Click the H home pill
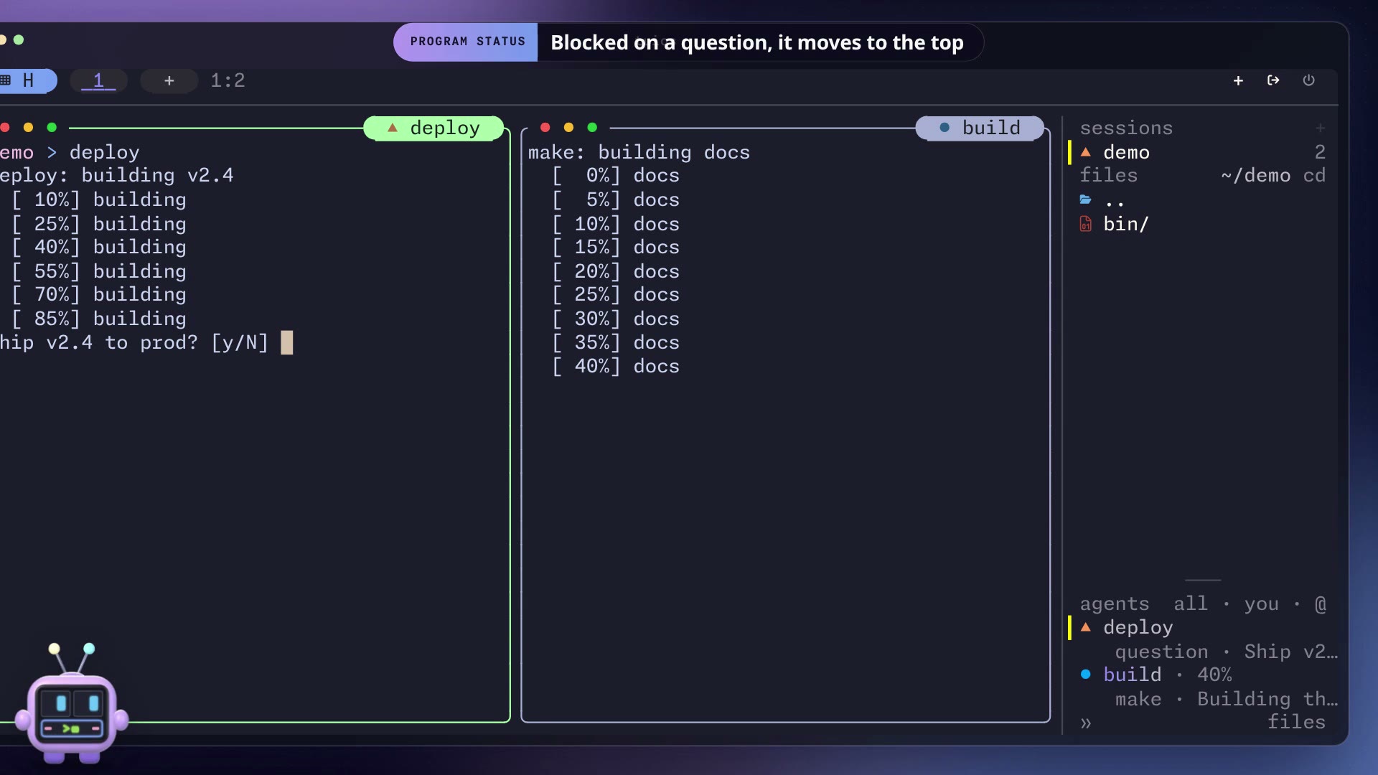 (26, 80)
